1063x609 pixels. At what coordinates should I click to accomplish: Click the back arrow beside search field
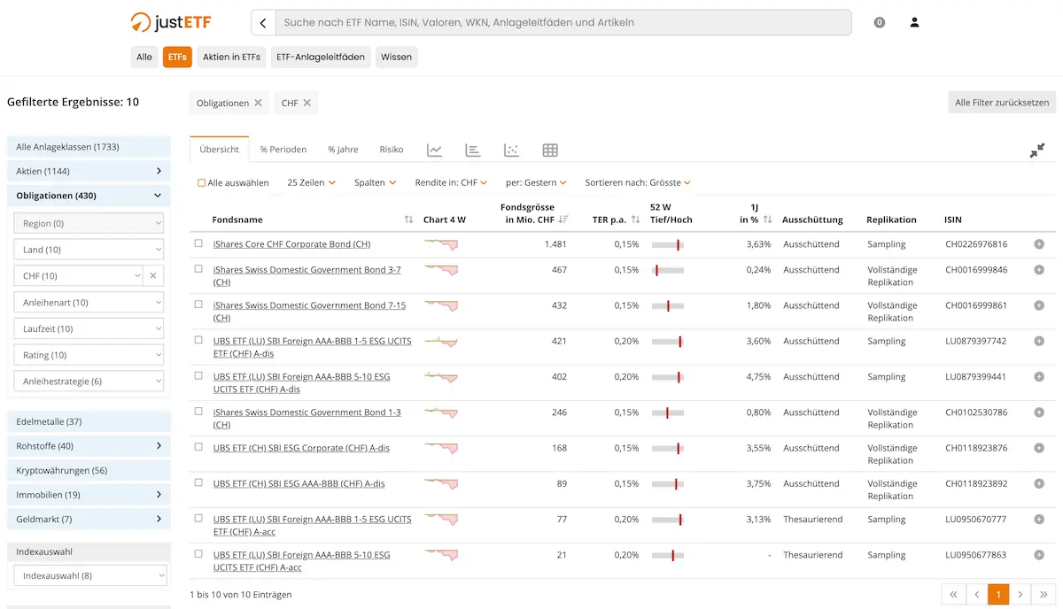[263, 23]
